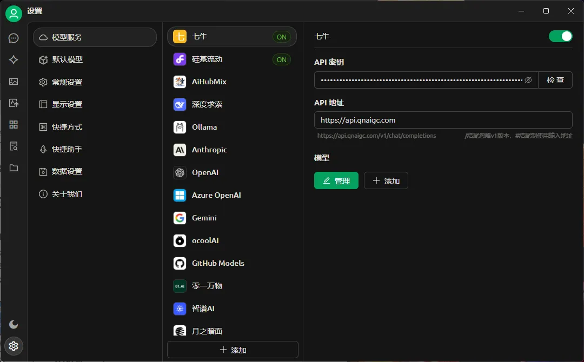Image resolution: width=584 pixels, height=362 pixels.
Task: Disable the 七牛 provider toggle switch
Action: click(x=561, y=36)
